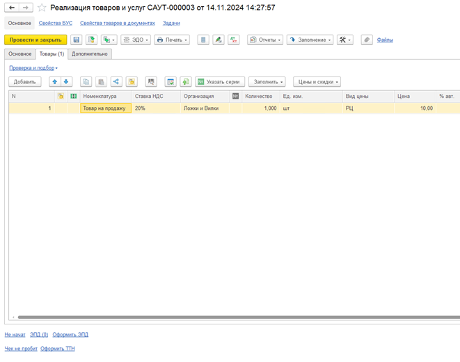Open the Печать dropdown menu
Viewport: 460px width, 362px height.
[x=172, y=40]
